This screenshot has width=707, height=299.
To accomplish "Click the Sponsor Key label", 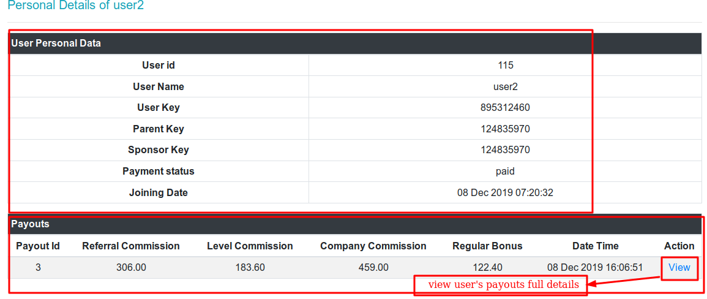I will pyautogui.click(x=158, y=150).
